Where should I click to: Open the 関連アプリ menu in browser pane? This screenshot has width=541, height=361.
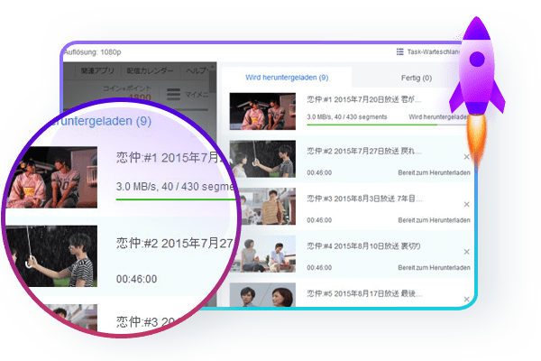coord(97,70)
